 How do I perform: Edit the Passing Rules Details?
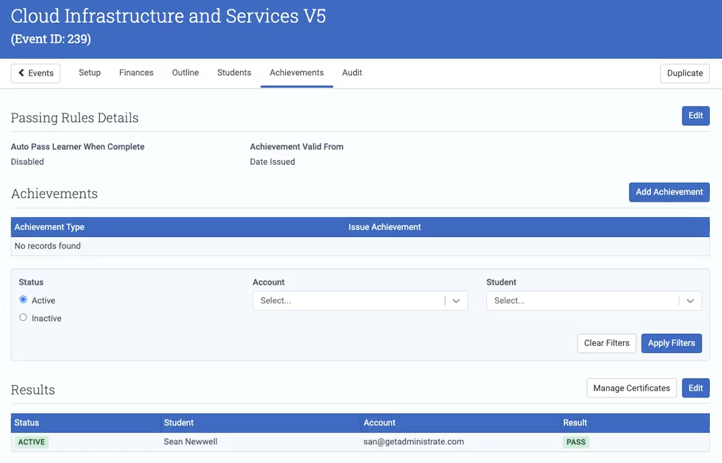[695, 115]
